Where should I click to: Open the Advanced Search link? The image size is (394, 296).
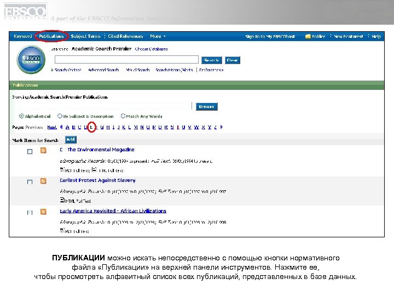click(103, 70)
